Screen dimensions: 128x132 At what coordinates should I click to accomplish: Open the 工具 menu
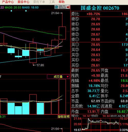[52, 2]
